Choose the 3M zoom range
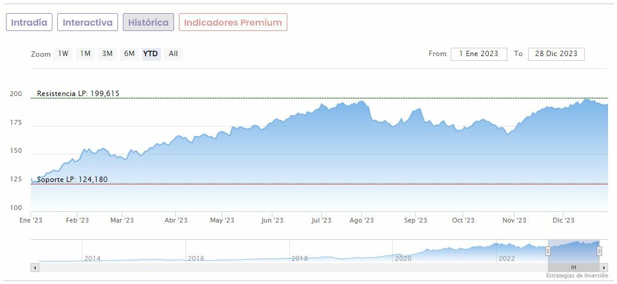This screenshot has width=617, height=284. point(107,54)
